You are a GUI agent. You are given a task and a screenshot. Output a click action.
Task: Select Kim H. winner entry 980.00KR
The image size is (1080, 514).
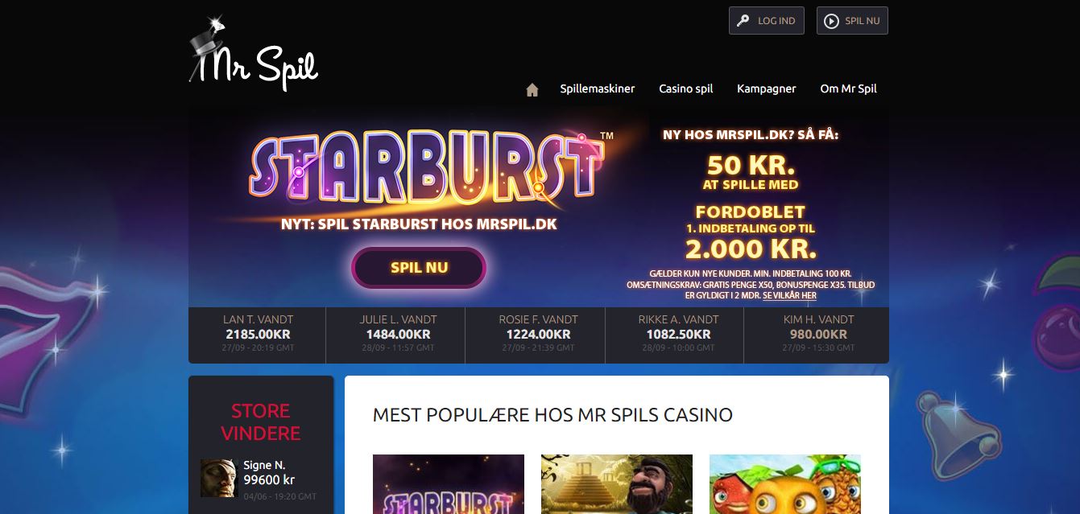click(x=817, y=335)
